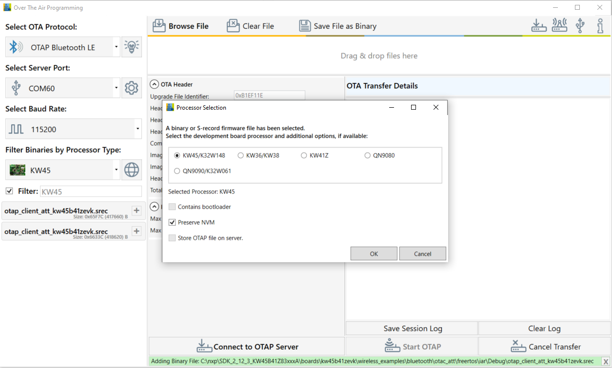Open server port settings gear icon
The image size is (612, 368).
click(x=131, y=88)
